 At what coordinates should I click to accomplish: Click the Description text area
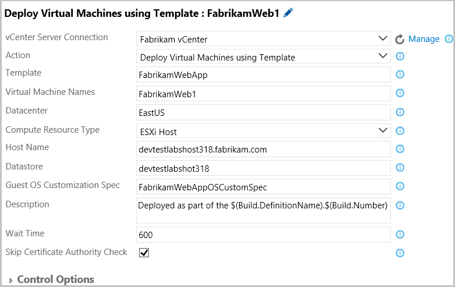point(263,210)
